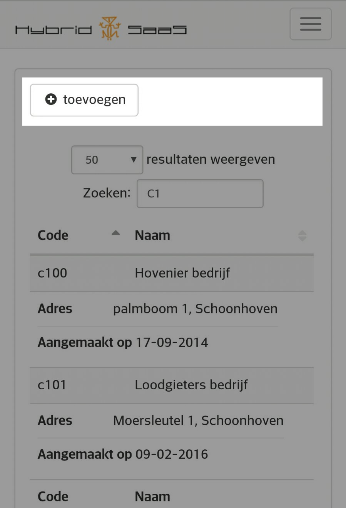Click address palmboom 1, Schoonhoven
This screenshot has width=346, height=508.
tap(195, 309)
